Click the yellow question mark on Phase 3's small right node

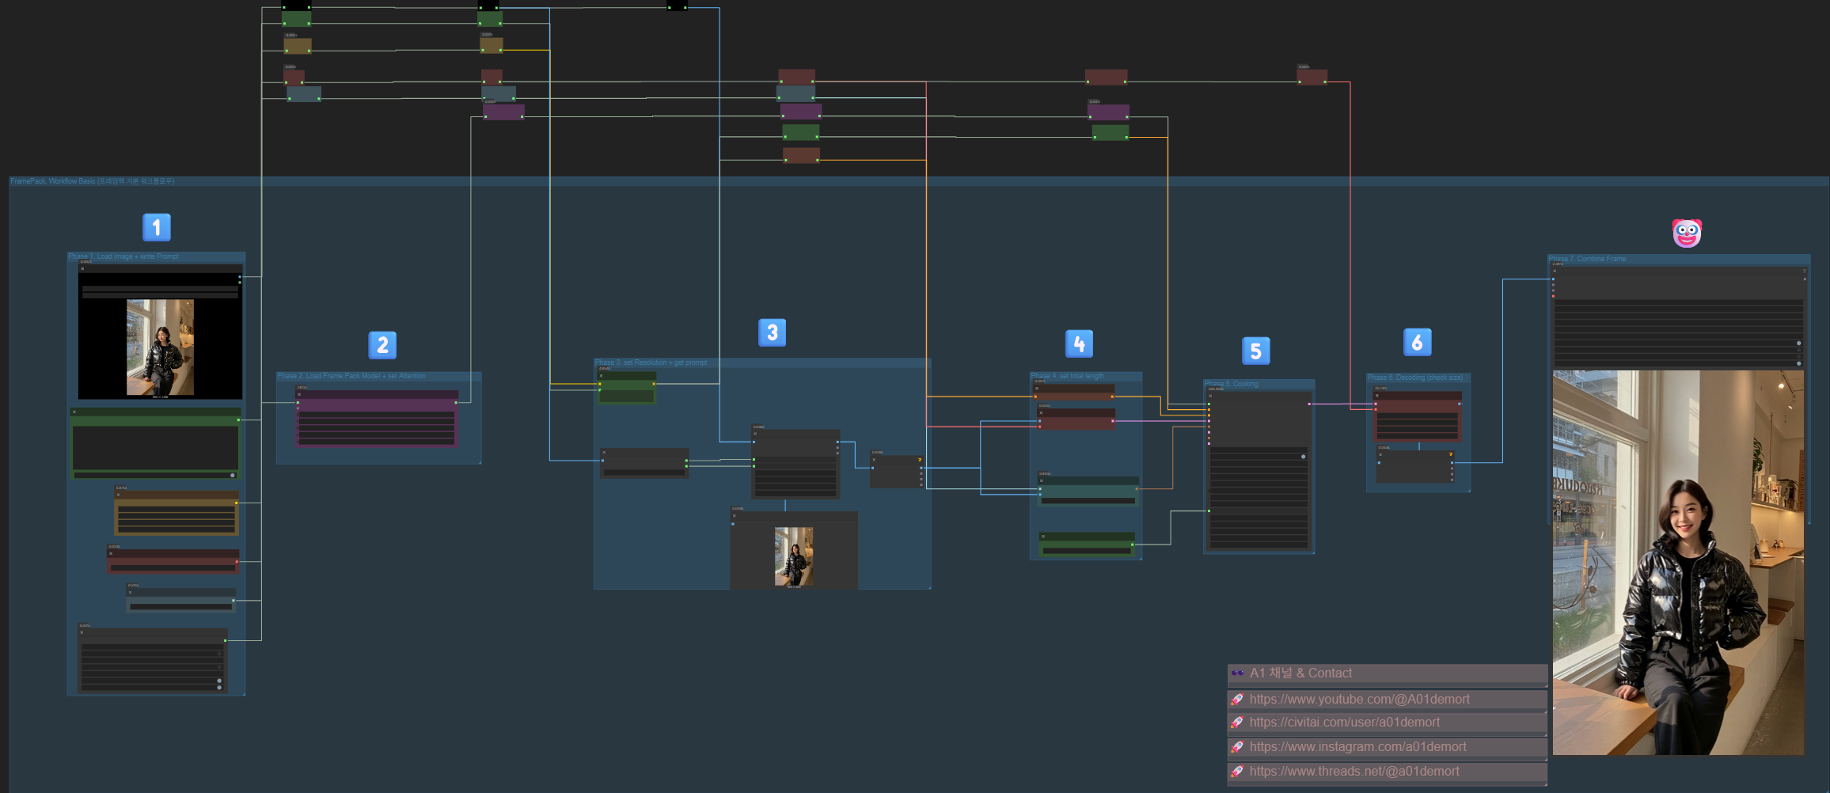click(x=920, y=460)
